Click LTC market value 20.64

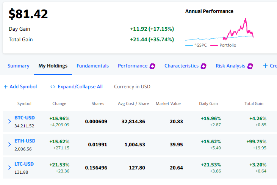tap(176, 168)
